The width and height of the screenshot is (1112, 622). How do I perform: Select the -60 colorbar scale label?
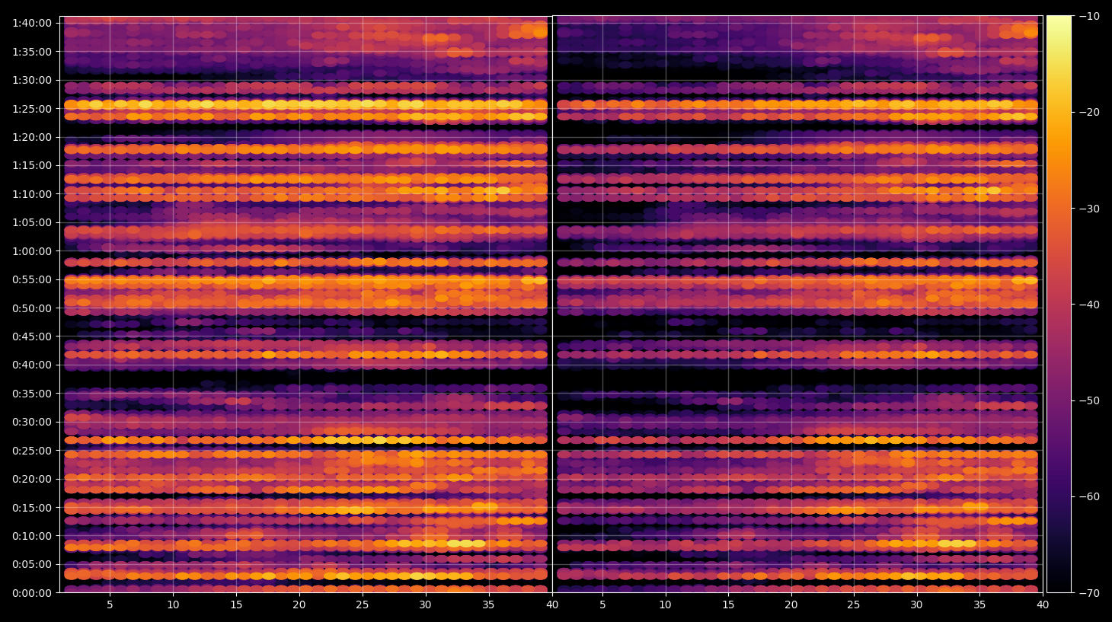[x=1090, y=496]
